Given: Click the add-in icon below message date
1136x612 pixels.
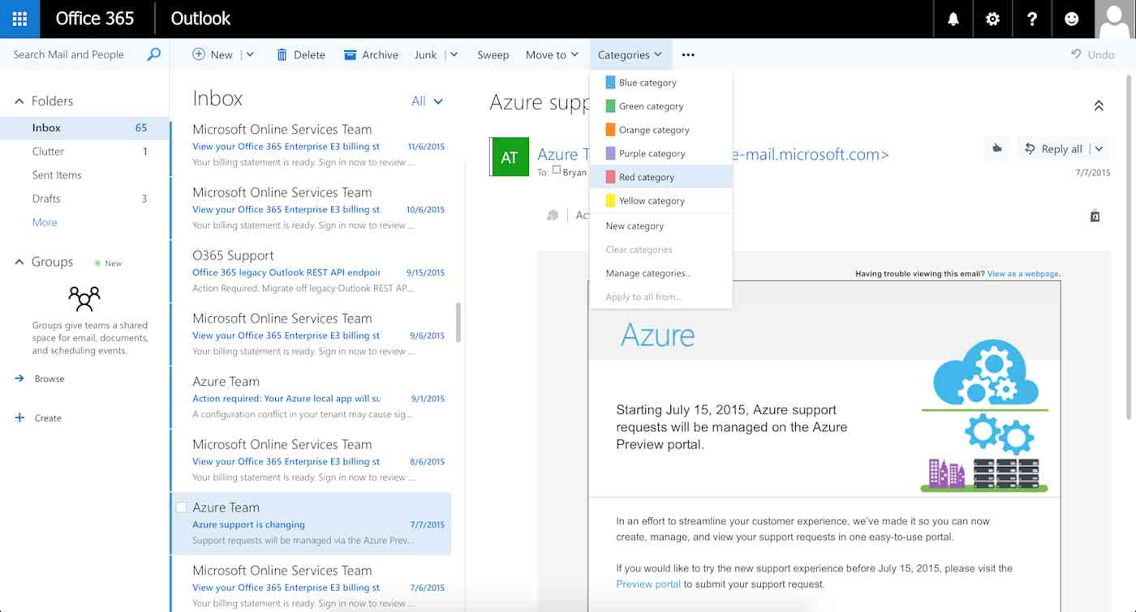Looking at the screenshot, I should (x=1095, y=216).
